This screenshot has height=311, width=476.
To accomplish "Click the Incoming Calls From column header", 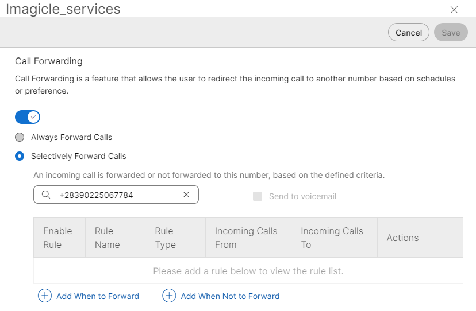I will tap(246, 238).
